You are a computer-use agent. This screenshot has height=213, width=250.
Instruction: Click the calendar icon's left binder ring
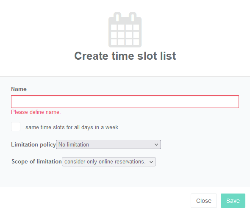click(117, 17)
